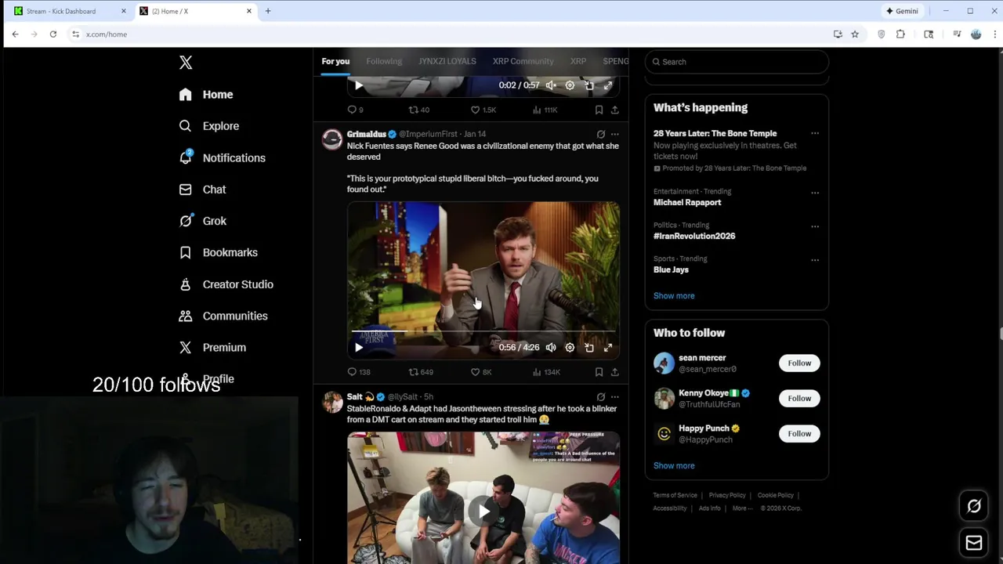Show more under What's happening
Image resolution: width=1003 pixels, height=564 pixels.
click(x=674, y=296)
